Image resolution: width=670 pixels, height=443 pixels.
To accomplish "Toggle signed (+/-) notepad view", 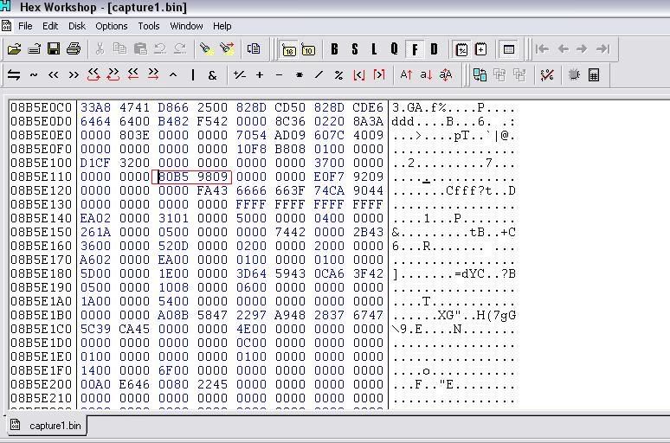I will pos(461,49).
